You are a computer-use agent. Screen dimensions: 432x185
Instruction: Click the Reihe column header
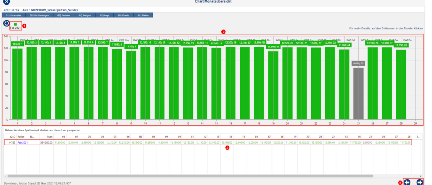pyautogui.click(x=21, y=136)
